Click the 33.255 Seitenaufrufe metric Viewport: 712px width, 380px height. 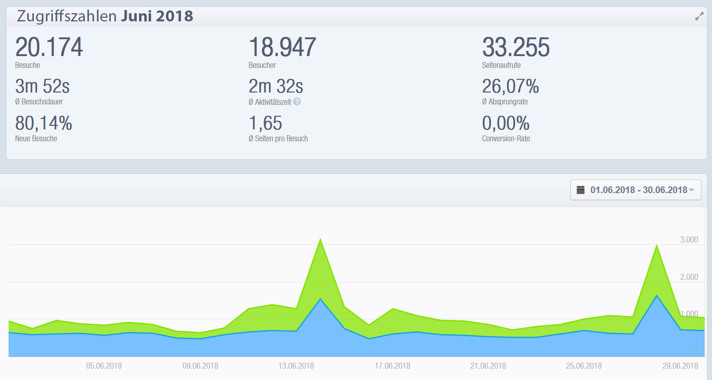click(516, 47)
